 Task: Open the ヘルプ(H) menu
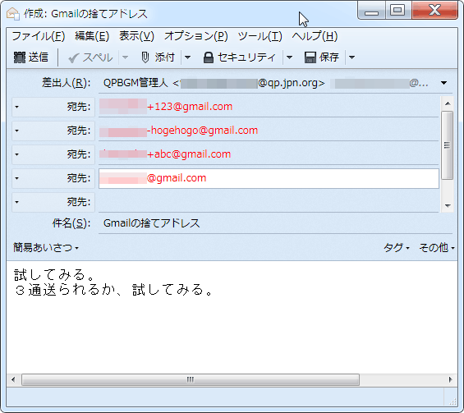[315, 36]
